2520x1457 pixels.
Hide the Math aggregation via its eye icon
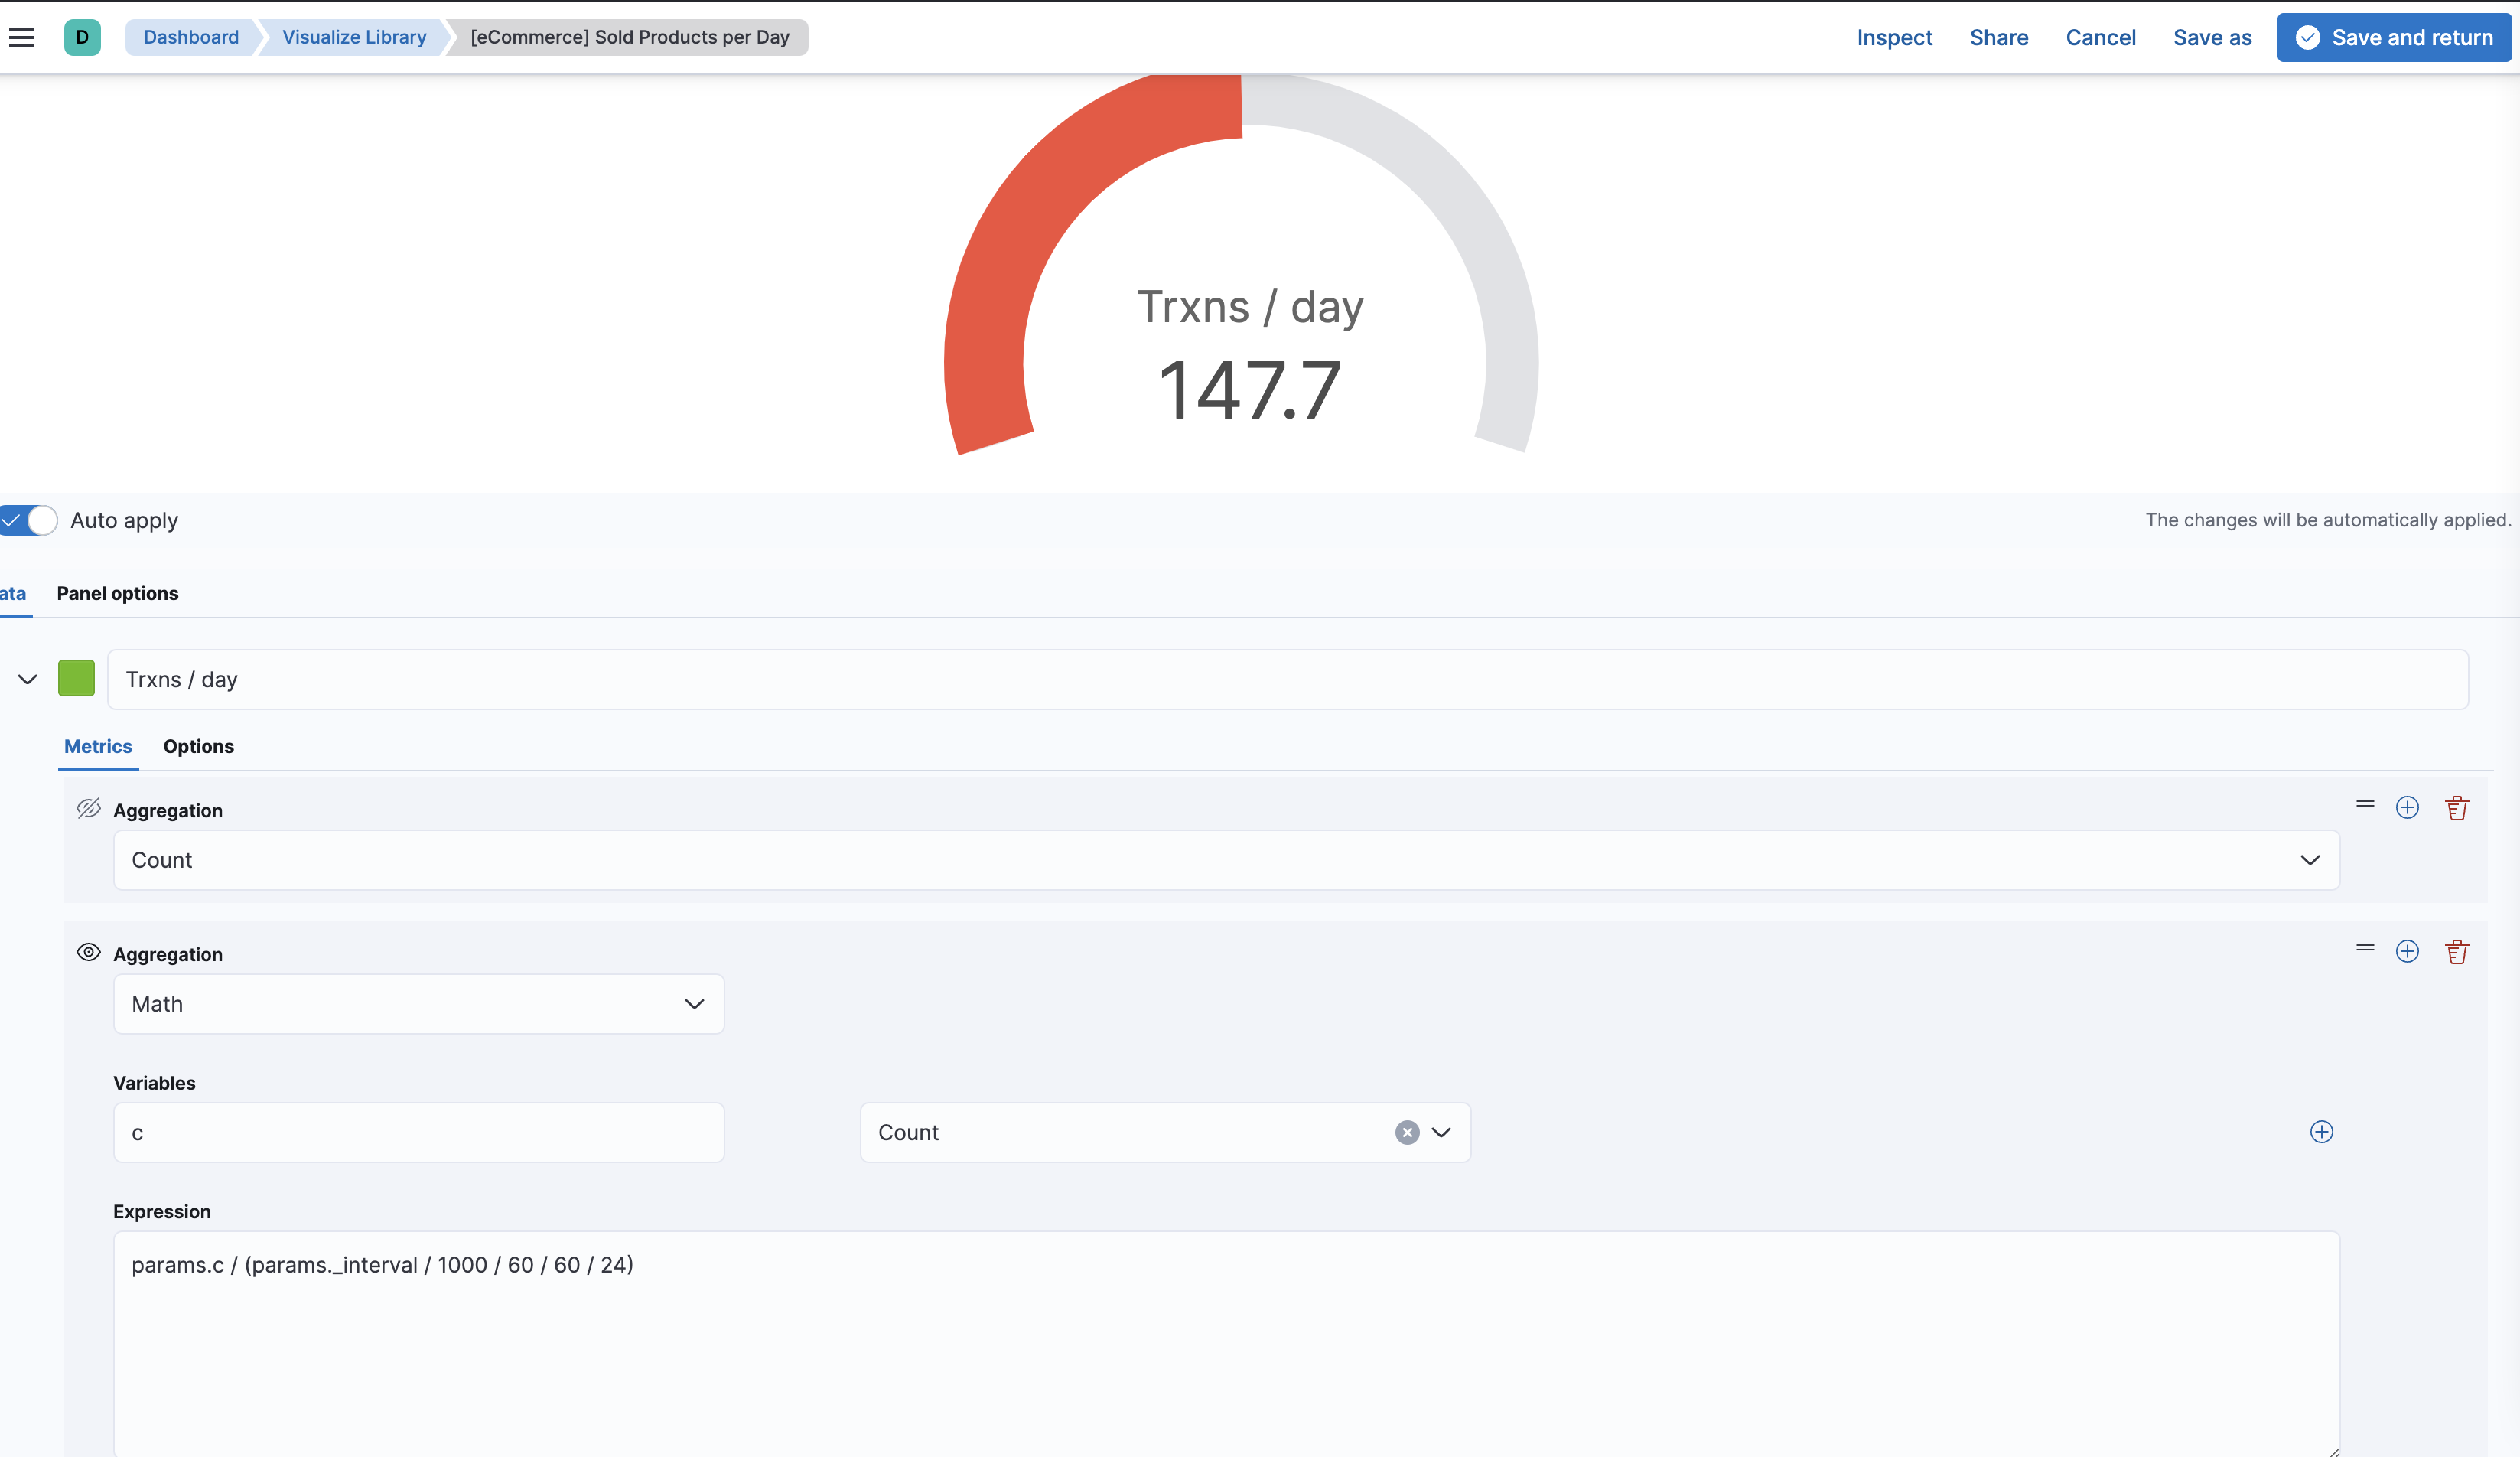88,952
